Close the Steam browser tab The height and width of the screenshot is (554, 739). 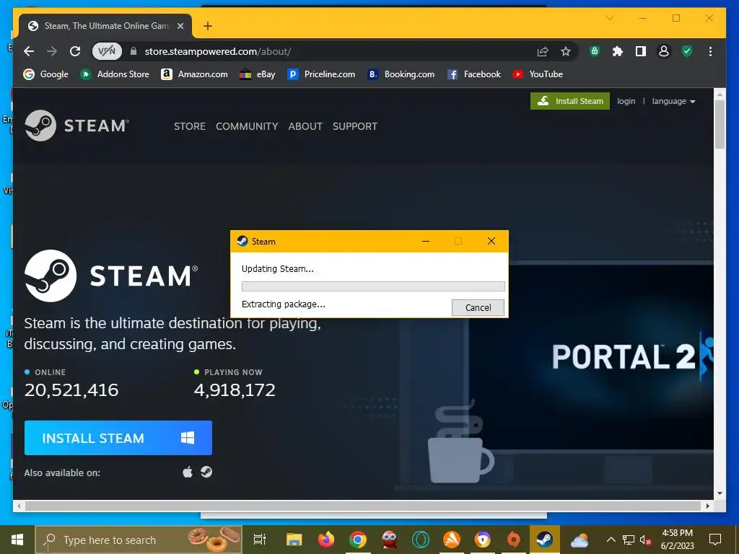[x=180, y=26]
